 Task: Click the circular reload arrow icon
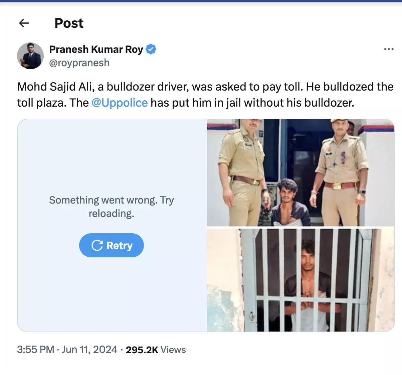pos(97,245)
